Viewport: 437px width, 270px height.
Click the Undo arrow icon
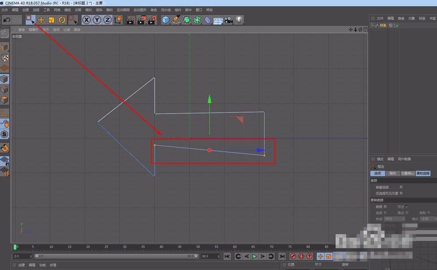click(7, 20)
